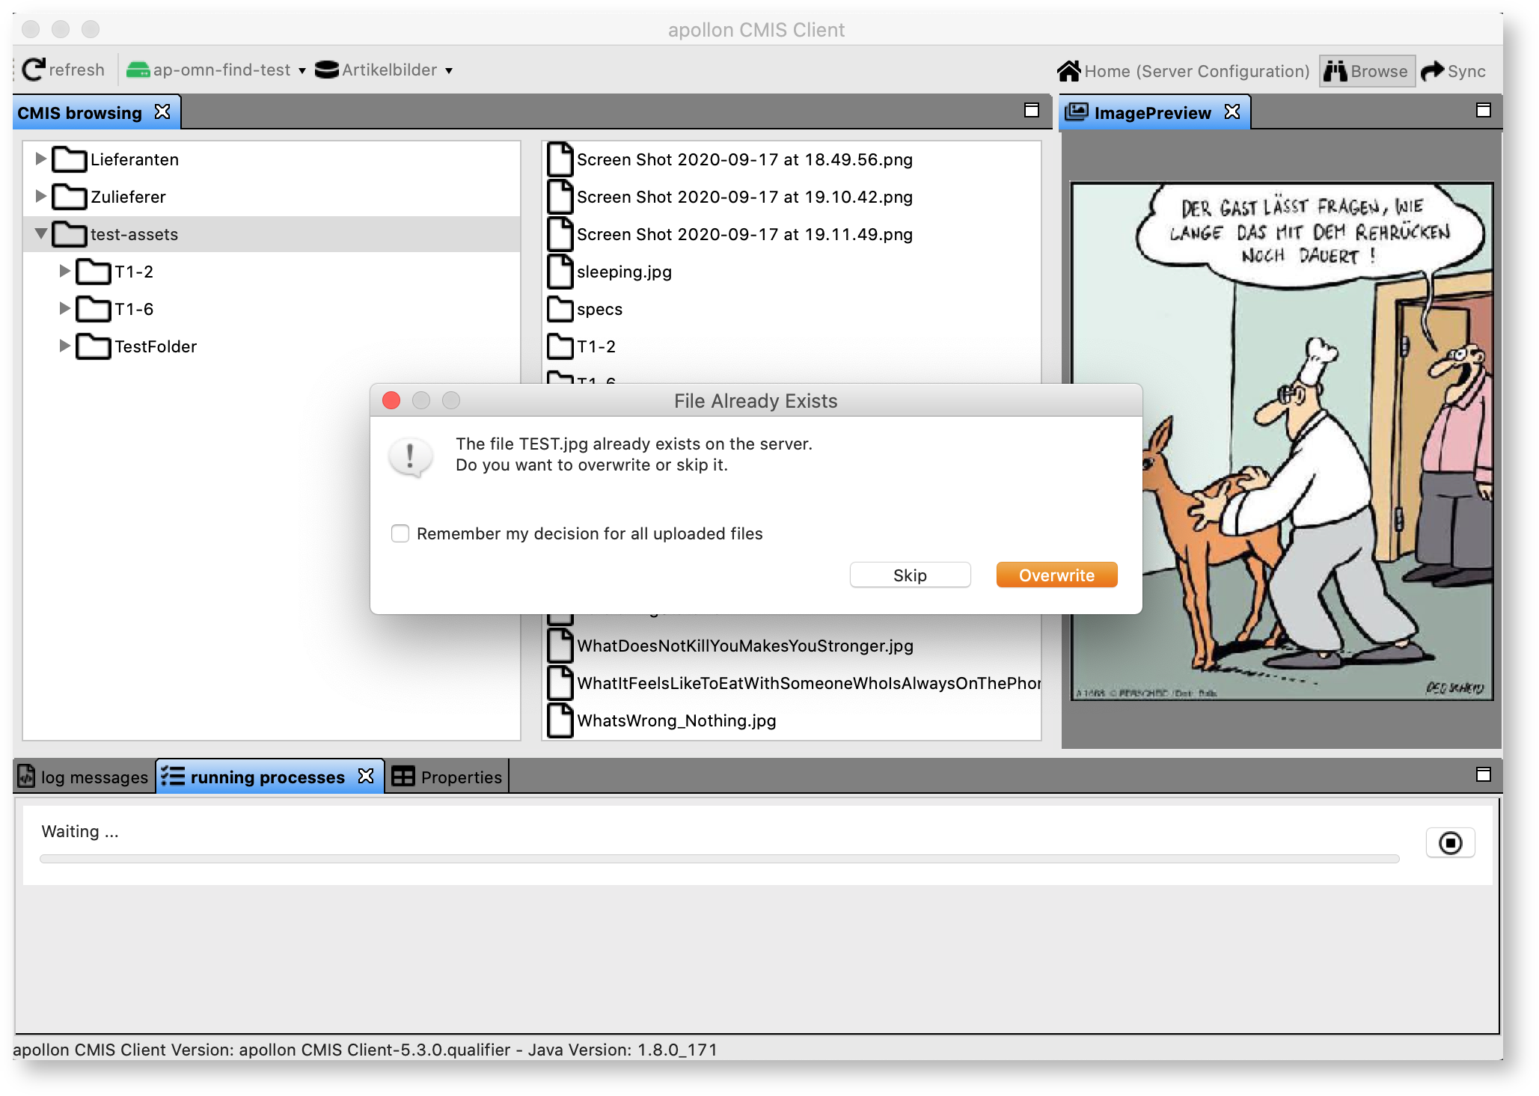Enable Remember my decision for all uploaded files
This screenshot has width=1539, height=1096.
[x=400, y=533]
